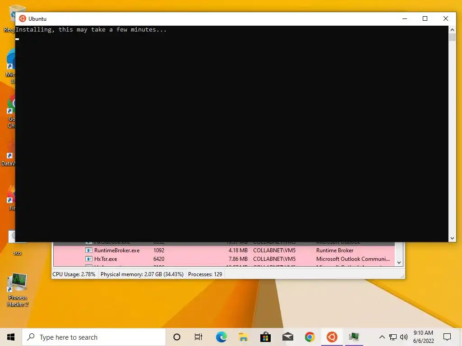Open the Mail app from the taskbar
The height and width of the screenshot is (346, 462).
click(287, 337)
